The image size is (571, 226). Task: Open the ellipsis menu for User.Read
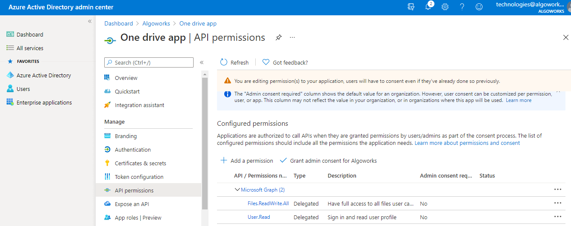(x=558, y=217)
